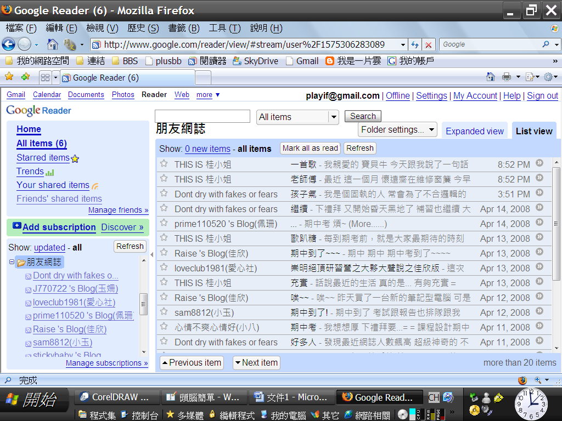Viewport: 562px width, 421px height.
Task: Star the 好多人 item
Action: tap(164, 341)
